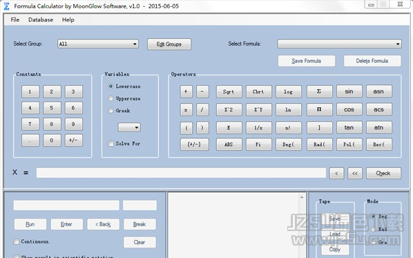
Task: Click the Break button
Action: (140, 224)
